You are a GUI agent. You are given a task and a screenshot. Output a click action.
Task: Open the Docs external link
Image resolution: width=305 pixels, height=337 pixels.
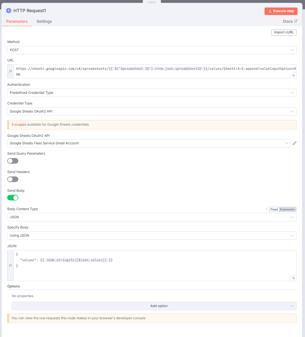pos(290,22)
